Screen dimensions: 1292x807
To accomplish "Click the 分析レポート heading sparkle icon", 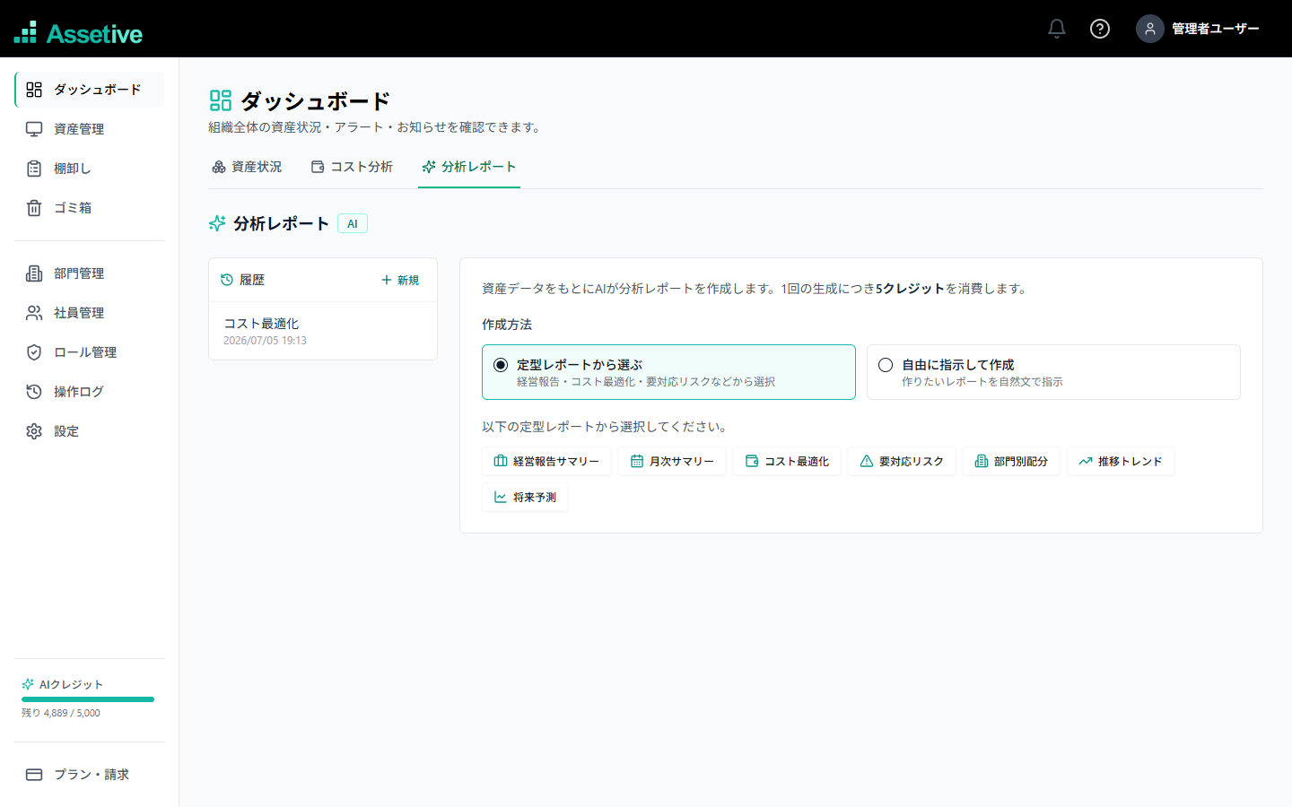I will pos(217,223).
